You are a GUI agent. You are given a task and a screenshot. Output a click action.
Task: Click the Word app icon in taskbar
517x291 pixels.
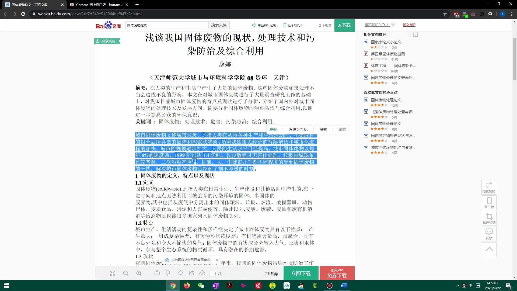click(x=343, y=286)
